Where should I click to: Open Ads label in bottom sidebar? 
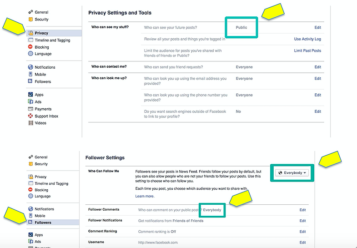38,242
